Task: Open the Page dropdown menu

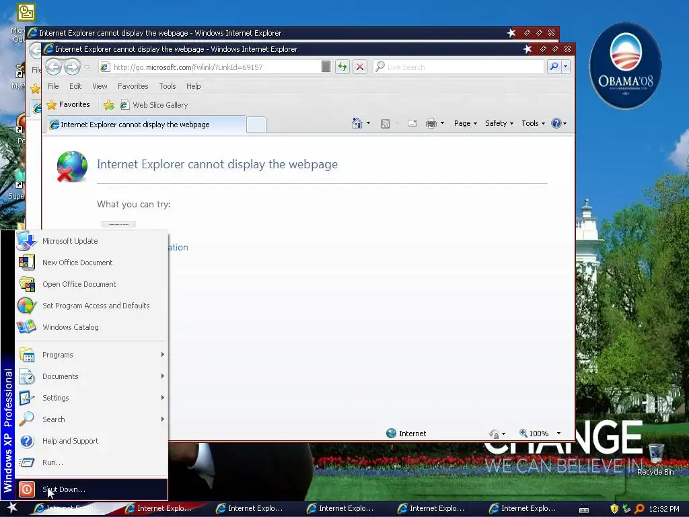Action: (x=466, y=123)
